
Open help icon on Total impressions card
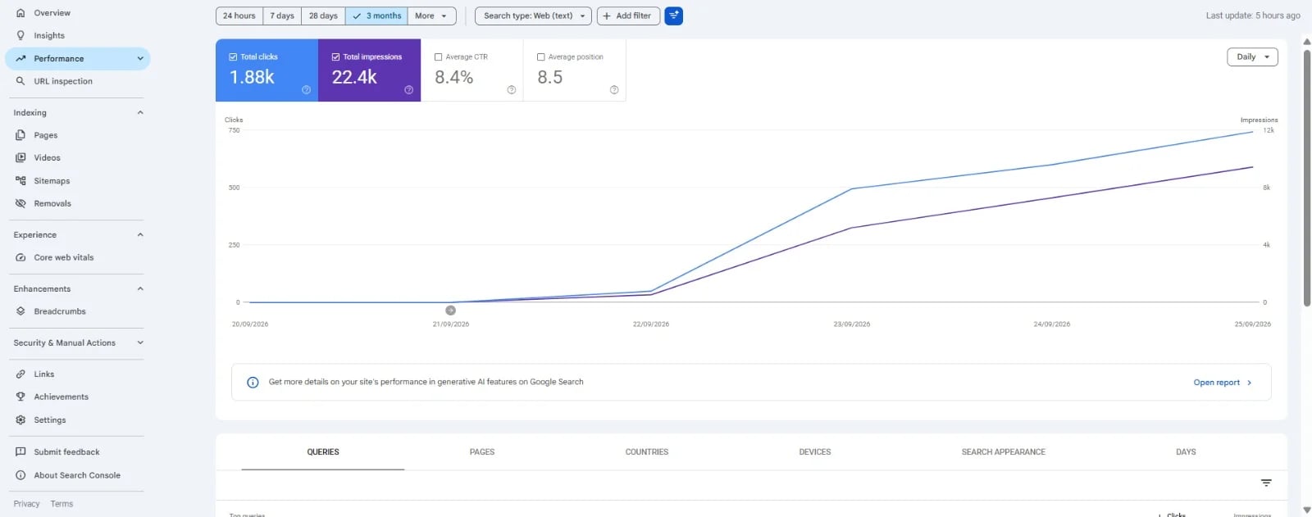[408, 90]
